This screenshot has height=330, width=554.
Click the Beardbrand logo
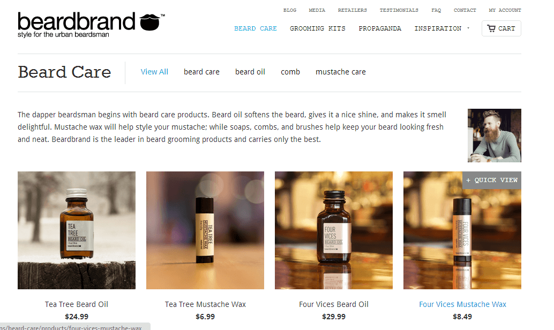pos(91,25)
